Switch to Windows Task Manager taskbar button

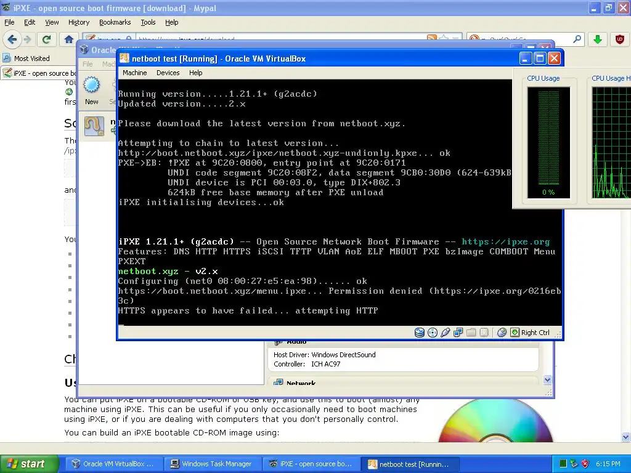pyautogui.click(x=212, y=464)
